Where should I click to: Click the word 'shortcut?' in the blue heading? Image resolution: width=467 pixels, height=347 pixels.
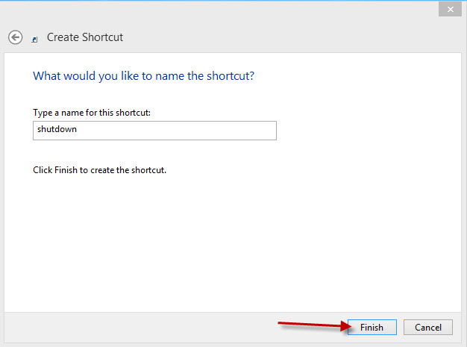pyautogui.click(x=231, y=76)
